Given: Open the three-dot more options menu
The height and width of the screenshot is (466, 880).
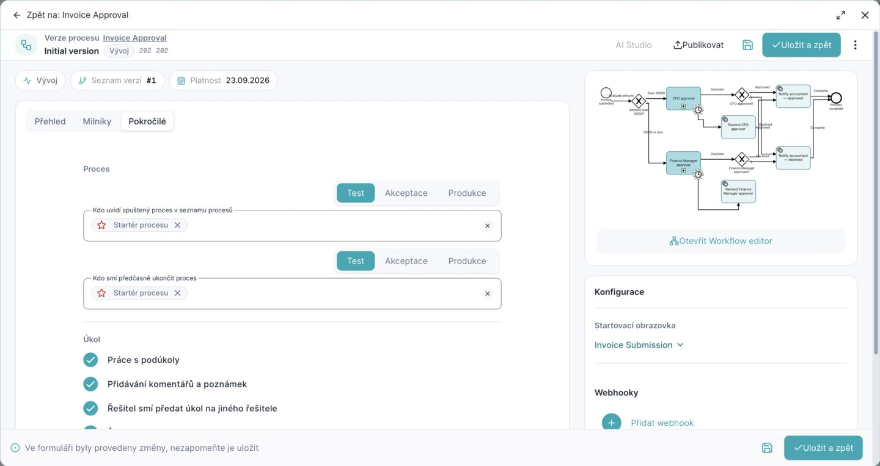Looking at the screenshot, I should (x=855, y=45).
